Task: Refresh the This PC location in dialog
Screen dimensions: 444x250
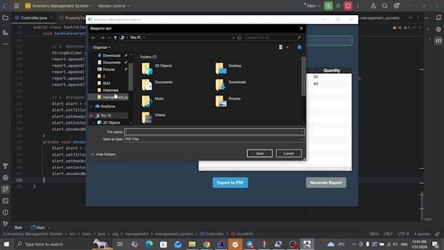Action: [x=239, y=38]
